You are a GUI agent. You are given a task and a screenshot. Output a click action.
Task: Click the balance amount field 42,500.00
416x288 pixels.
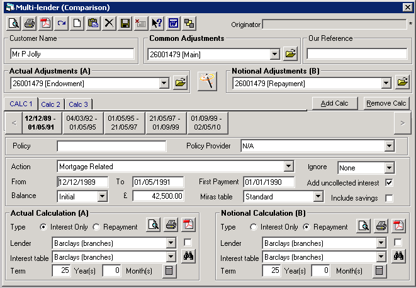coord(158,196)
